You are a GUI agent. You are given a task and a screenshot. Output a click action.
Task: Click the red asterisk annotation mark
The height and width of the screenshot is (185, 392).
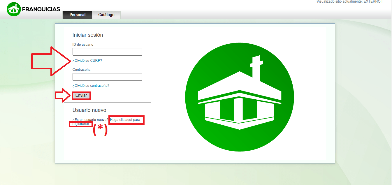(x=100, y=130)
